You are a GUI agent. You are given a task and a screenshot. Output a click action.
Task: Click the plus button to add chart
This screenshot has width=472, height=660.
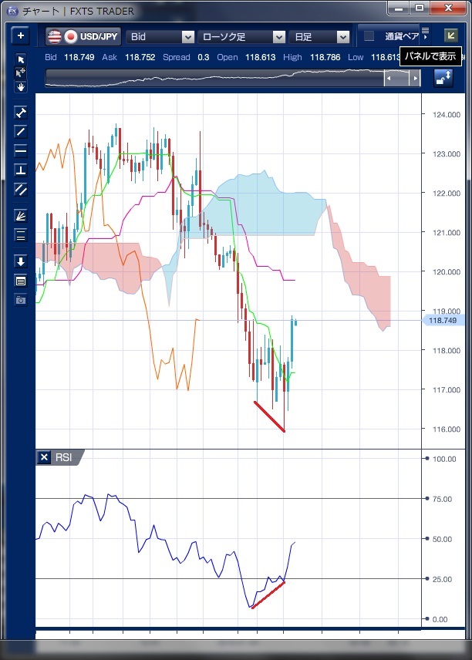[x=21, y=36]
